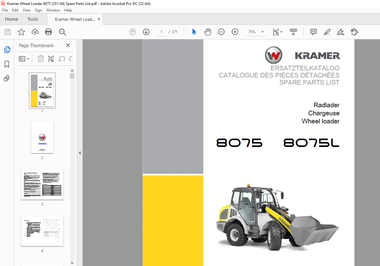Open the View menu
The image size is (380, 266).
point(26,10)
